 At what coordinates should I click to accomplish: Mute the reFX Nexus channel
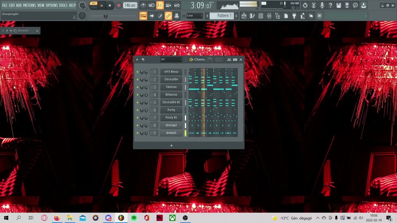click(x=137, y=72)
